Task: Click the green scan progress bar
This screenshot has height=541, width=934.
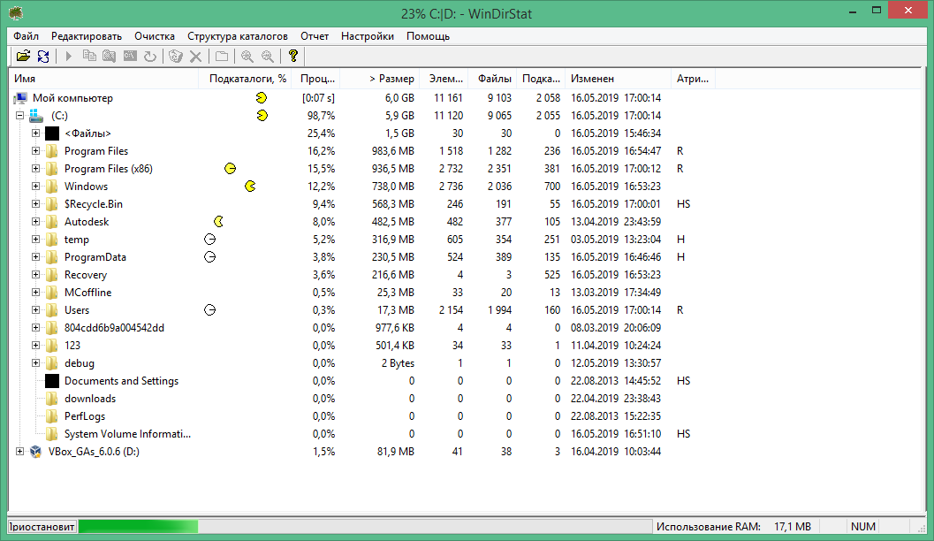Action: pos(138,527)
